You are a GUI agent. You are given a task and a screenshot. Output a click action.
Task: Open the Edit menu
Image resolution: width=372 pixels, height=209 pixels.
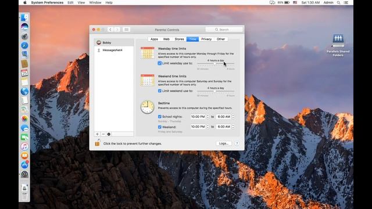point(70,2)
